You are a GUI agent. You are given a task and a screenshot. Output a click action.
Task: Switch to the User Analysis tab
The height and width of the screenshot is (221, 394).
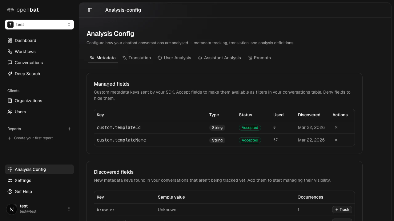click(x=174, y=58)
